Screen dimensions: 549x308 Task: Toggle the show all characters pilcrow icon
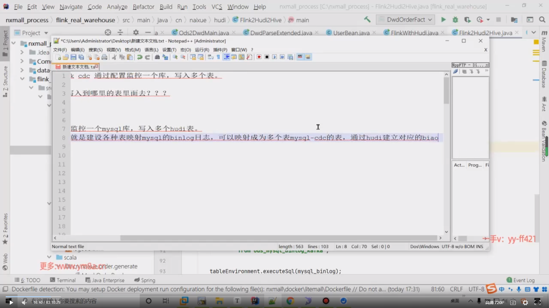[x=218, y=57]
